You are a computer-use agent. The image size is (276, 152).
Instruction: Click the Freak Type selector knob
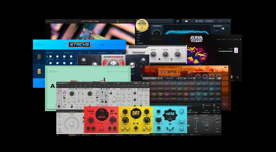(x=170, y=127)
